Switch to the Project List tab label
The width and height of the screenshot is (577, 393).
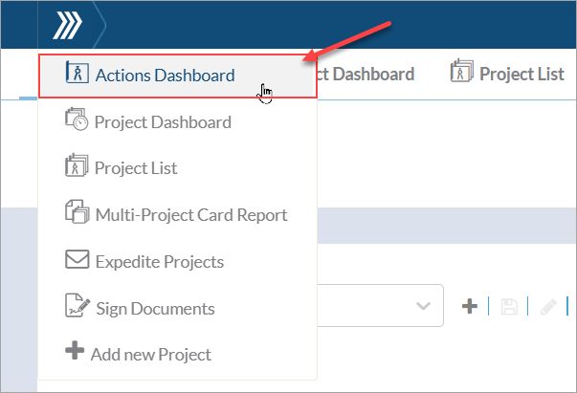pos(522,74)
